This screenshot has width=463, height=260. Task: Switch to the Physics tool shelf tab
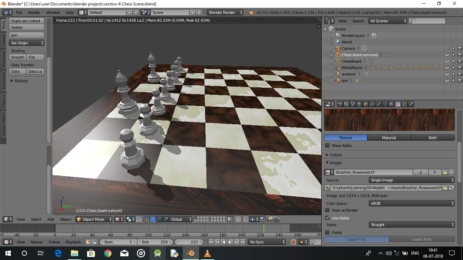pos(4,101)
